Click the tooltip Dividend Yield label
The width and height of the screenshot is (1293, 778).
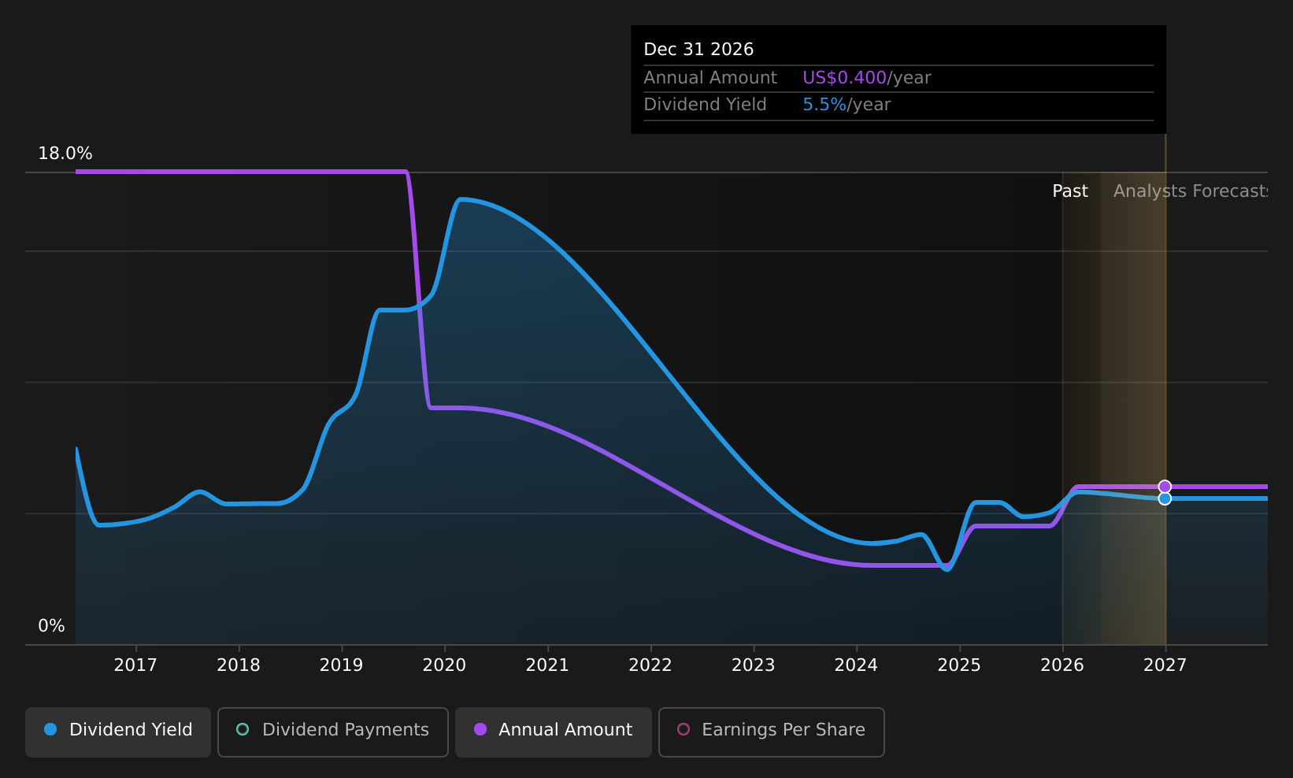pyautogui.click(x=705, y=105)
